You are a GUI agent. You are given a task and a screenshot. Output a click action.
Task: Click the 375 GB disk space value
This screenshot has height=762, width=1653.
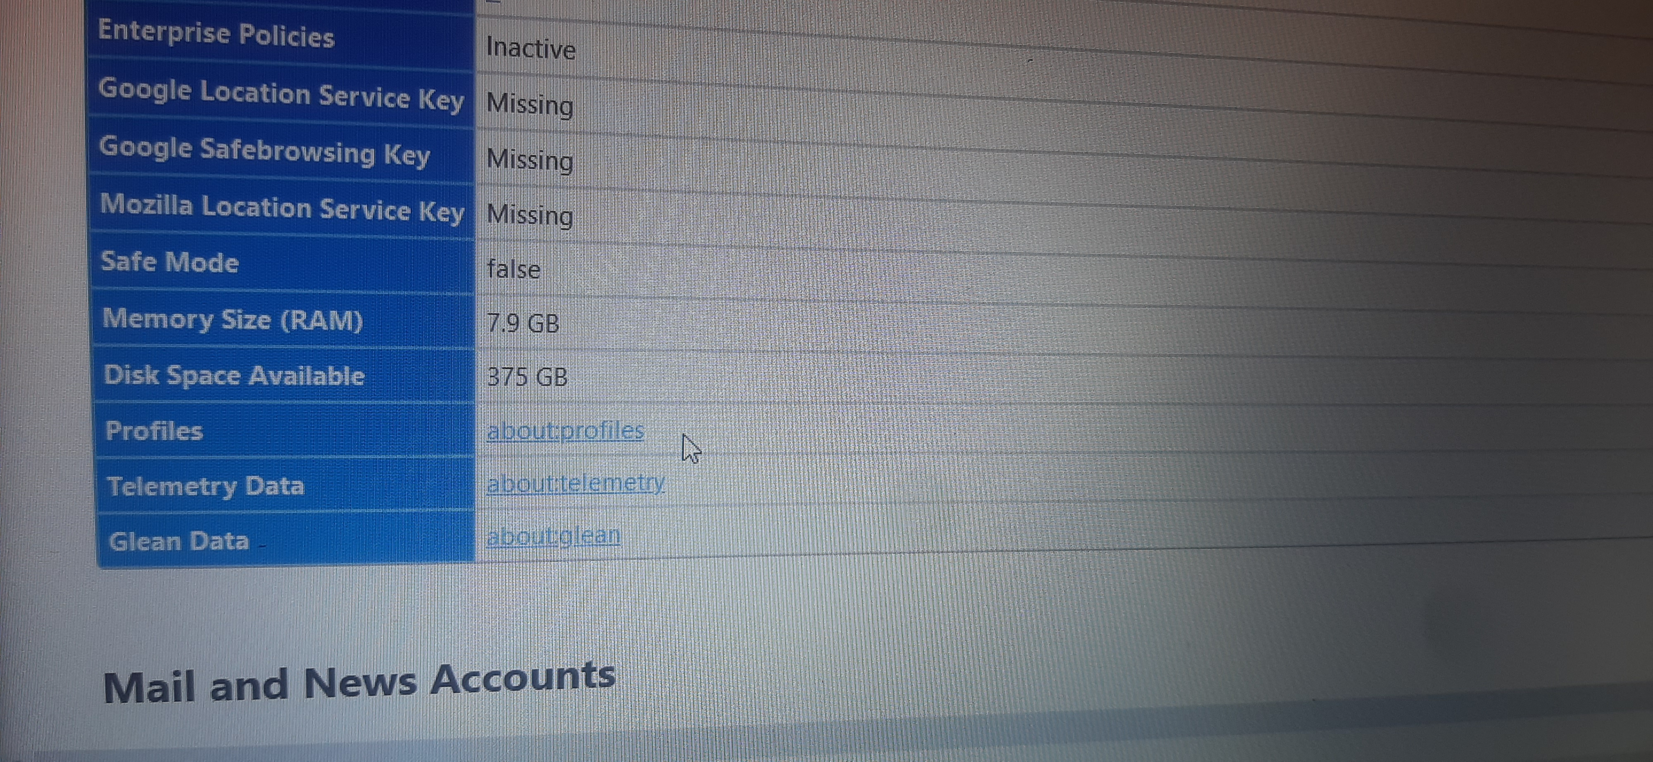pos(527,377)
